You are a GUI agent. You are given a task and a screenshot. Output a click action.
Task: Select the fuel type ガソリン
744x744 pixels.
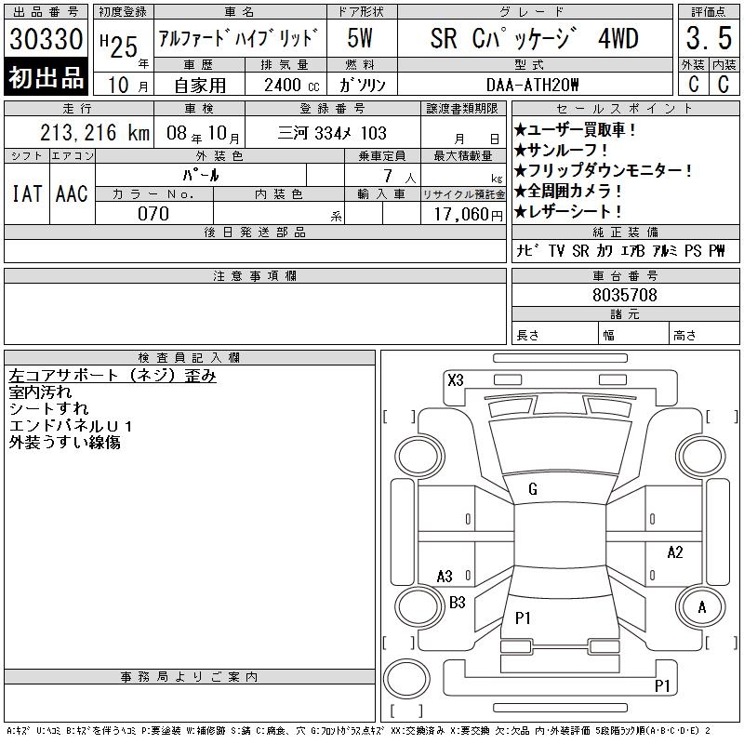tap(362, 86)
